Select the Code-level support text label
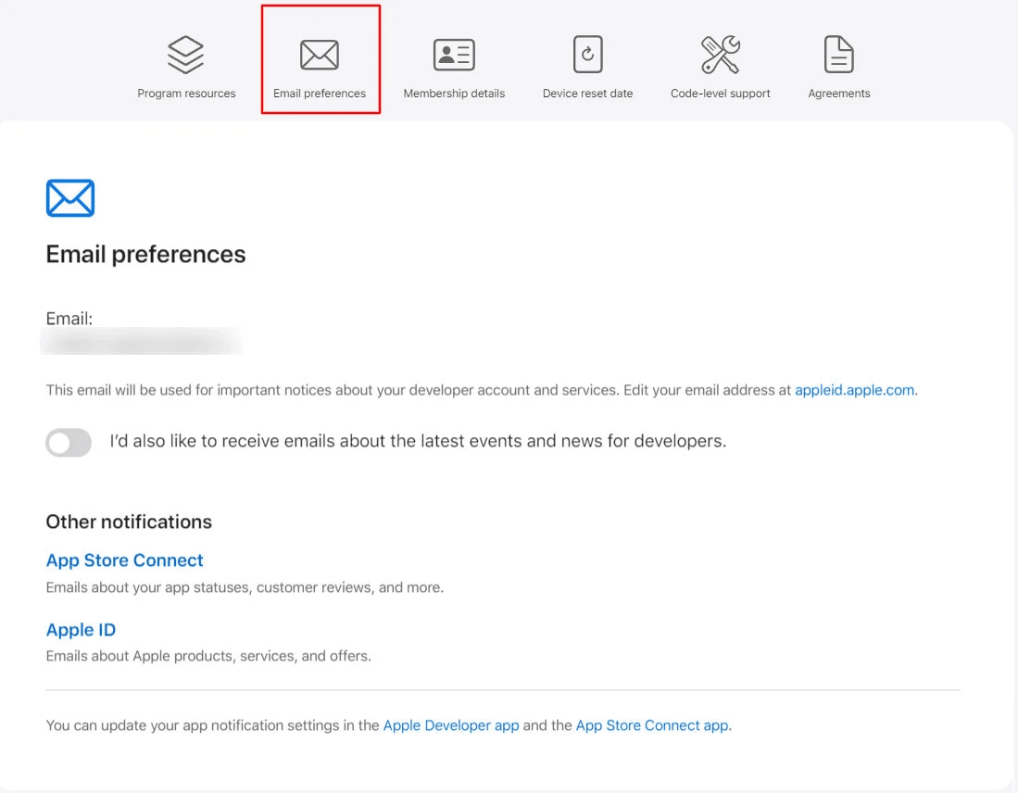The image size is (1018, 793). [x=720, y=94]
